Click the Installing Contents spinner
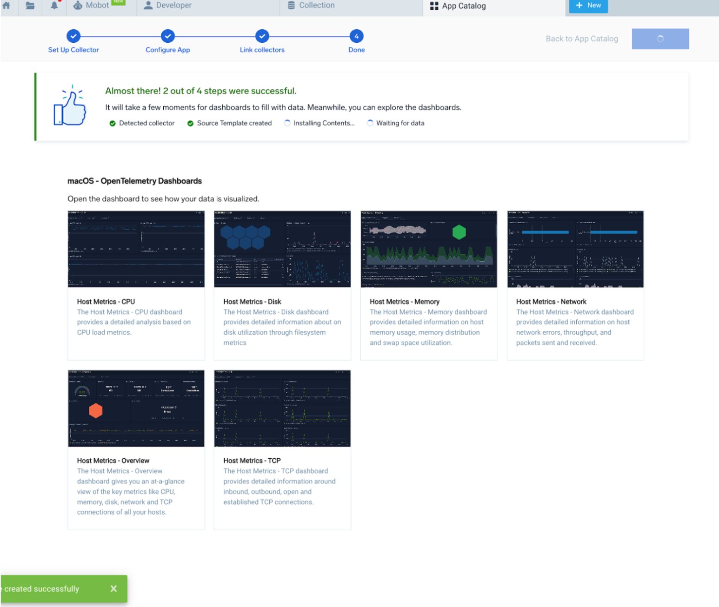The image size is (719, 607). (287, 123)
